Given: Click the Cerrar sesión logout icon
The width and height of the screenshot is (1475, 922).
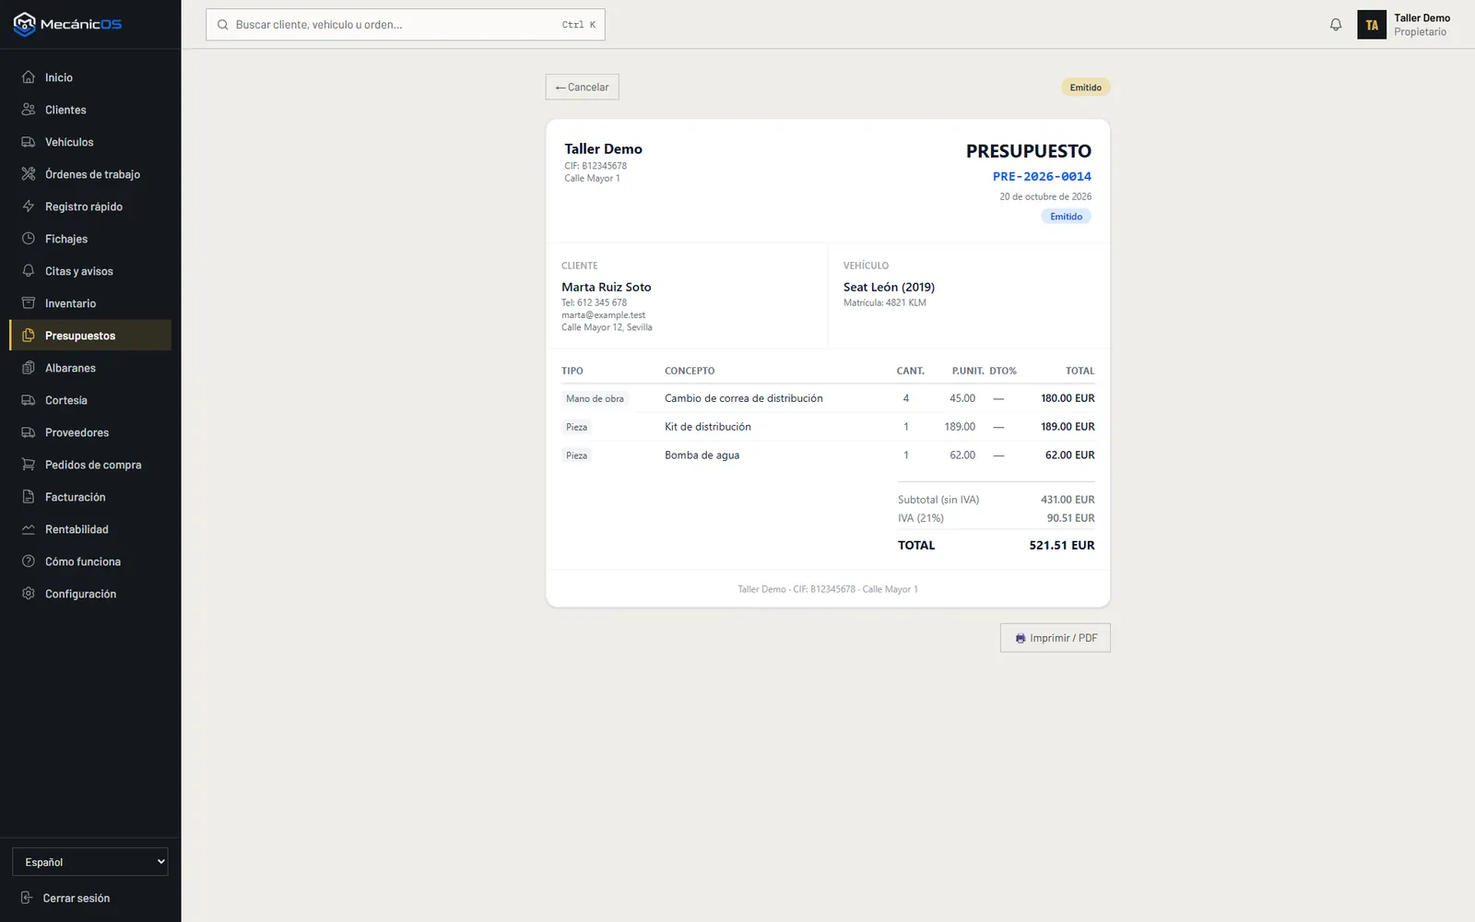Looking at the screenshot, I should pyautogui.click(x=27, y=898).
